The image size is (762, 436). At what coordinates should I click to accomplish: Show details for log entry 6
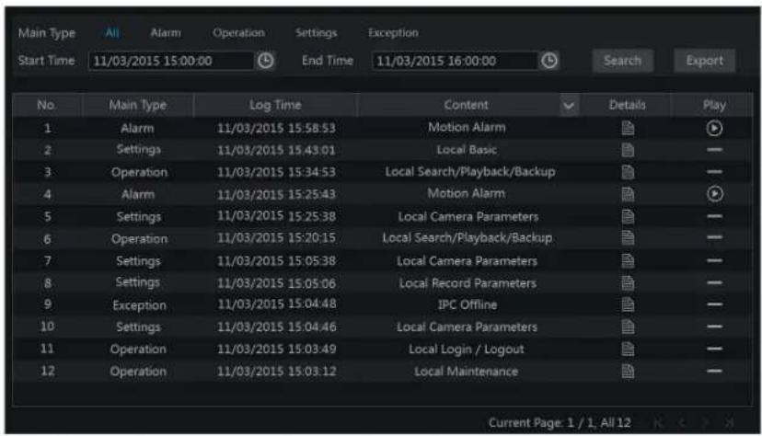coord(628,238)
